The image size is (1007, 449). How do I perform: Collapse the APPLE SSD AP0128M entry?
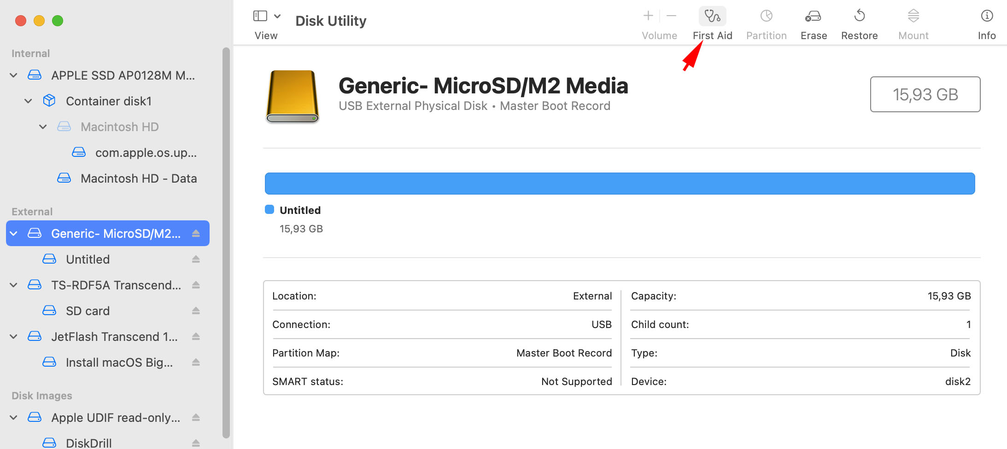pyautogui.click(x=14, y=75)
